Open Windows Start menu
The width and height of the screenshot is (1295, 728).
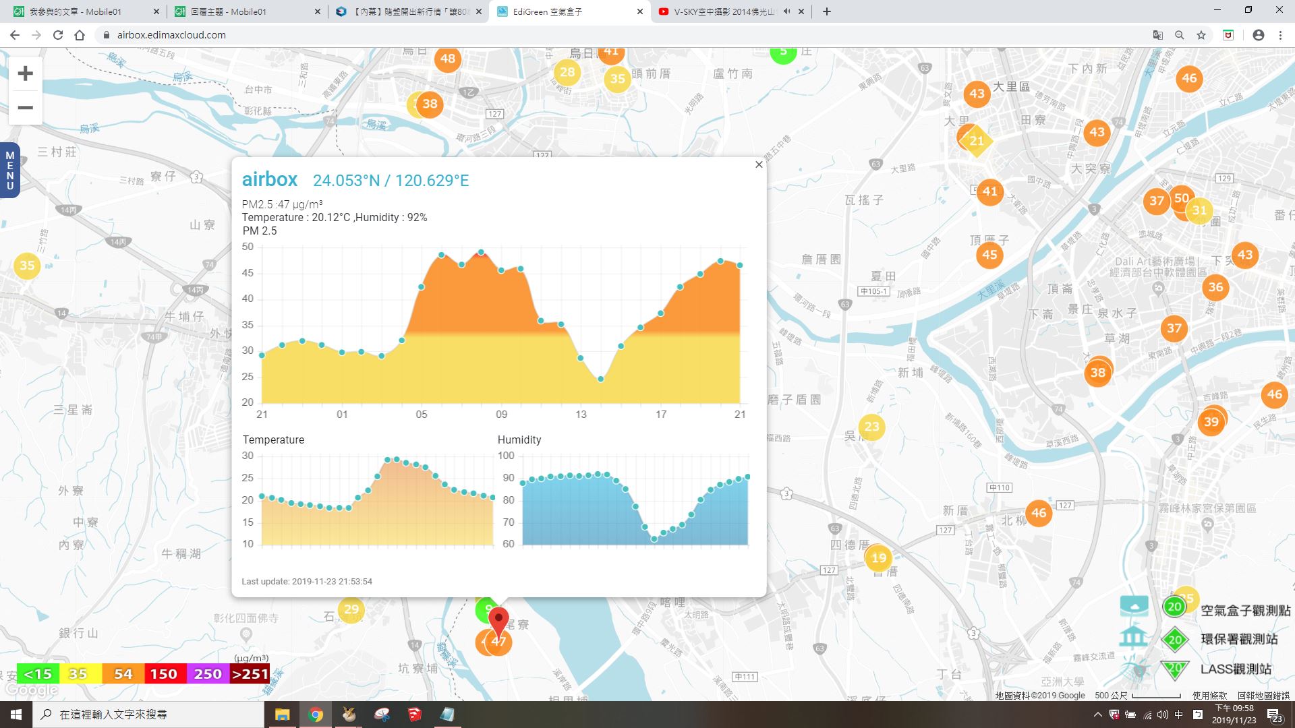click(x=16, y=715)
